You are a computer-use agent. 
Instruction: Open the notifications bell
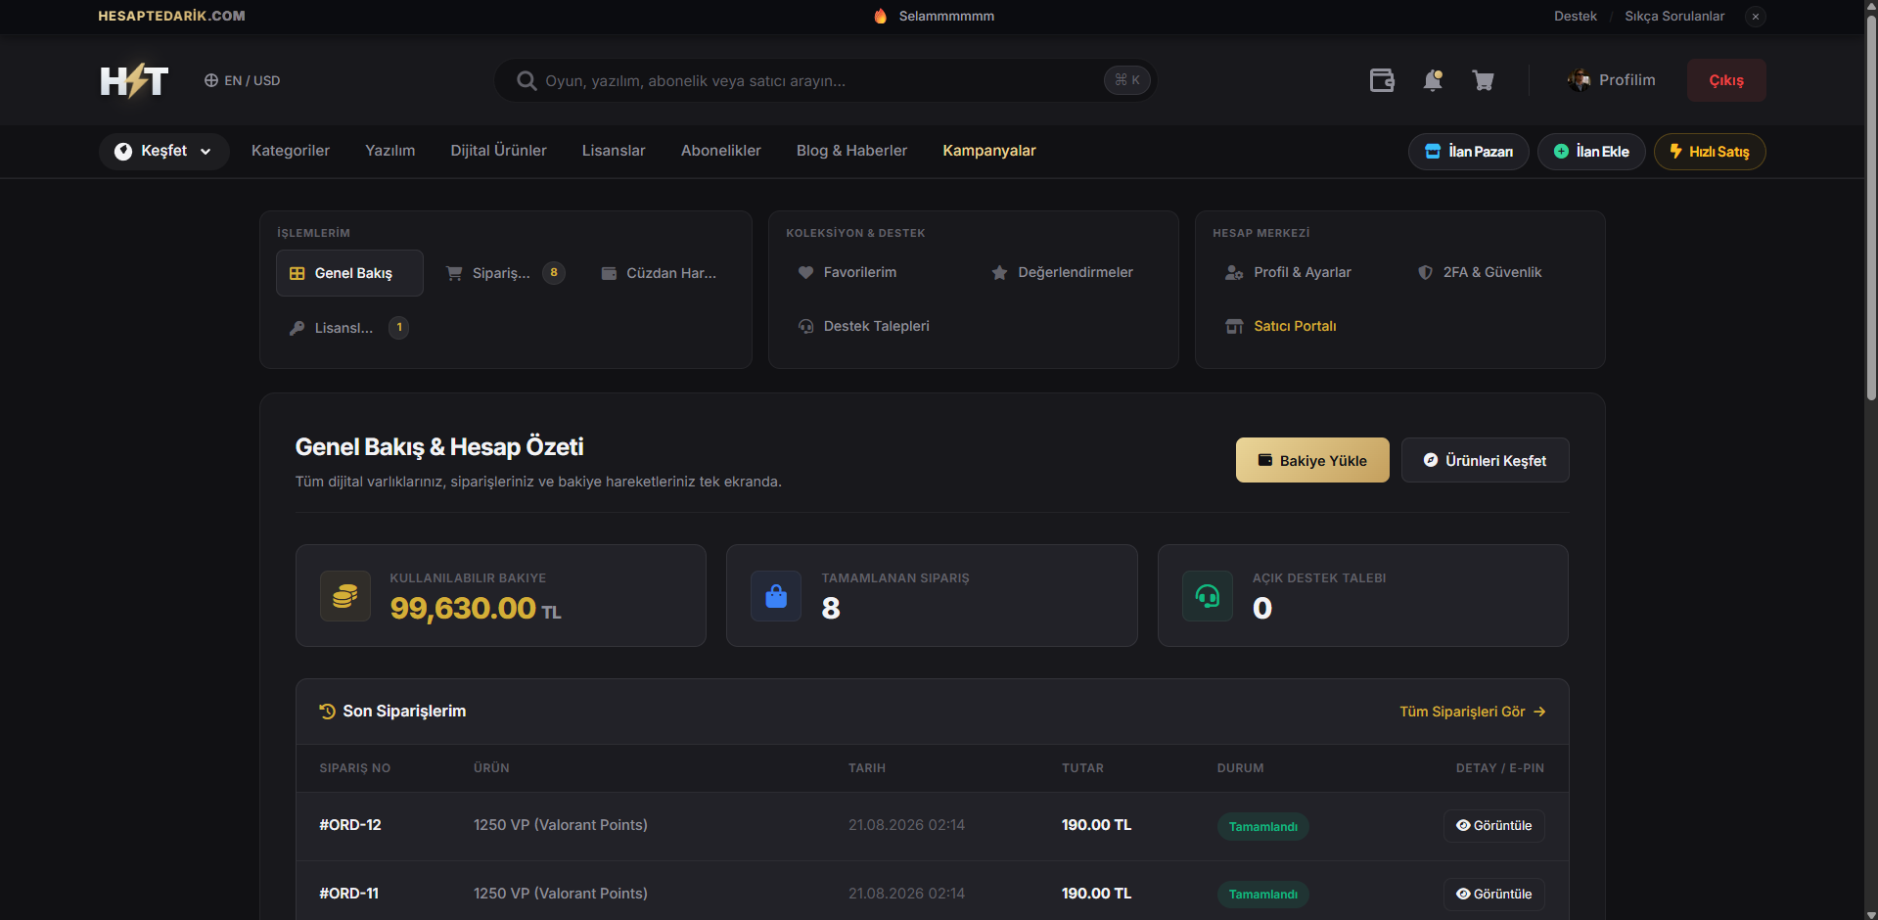pyautogui.click(x=1433, y=80)
